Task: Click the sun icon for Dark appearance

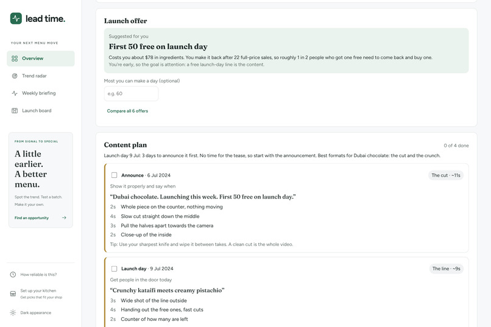Action: [13, 312]
